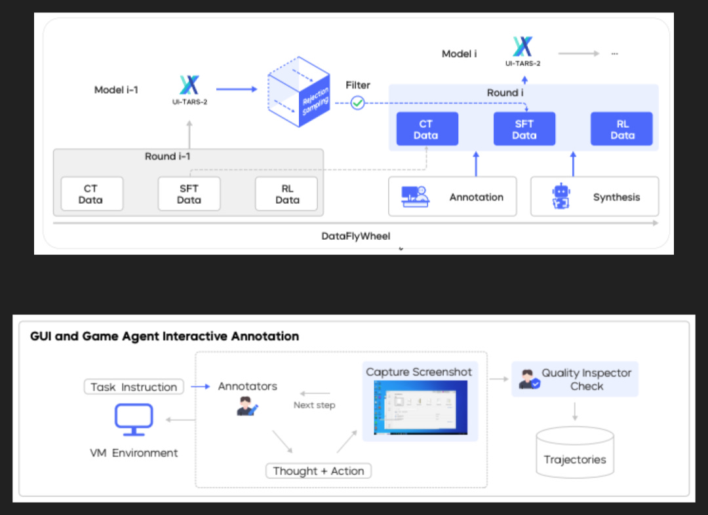The image size is (708, 515).
Task: Click the "Quality Inspector Check" text
Action: point(587,379)
